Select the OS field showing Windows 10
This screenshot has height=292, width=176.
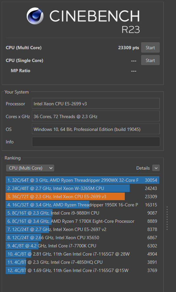pyautogui.click(x=96, y=129)
